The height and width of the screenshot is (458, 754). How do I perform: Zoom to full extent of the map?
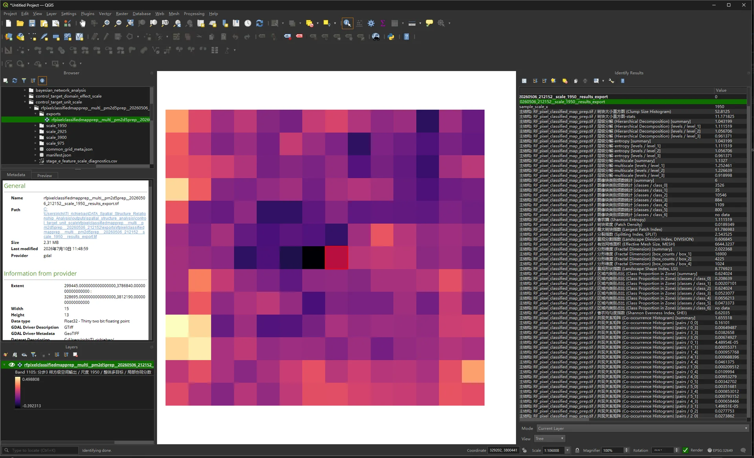pos(130,24)
